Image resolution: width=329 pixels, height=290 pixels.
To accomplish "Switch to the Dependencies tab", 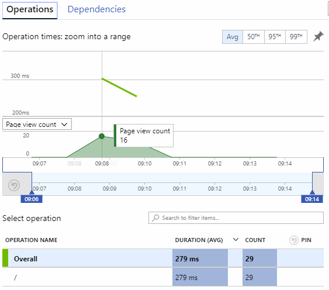I will coord(96,9).
